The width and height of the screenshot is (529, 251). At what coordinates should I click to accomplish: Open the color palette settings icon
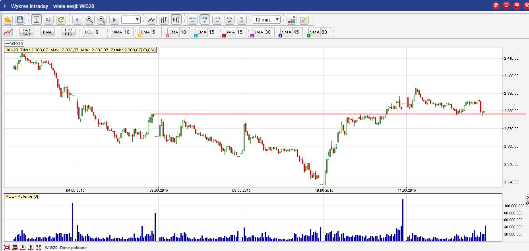point(291,19)
